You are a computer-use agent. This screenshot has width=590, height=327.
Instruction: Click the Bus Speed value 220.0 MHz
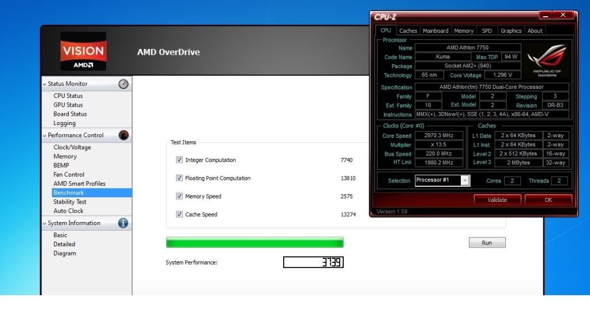439,153
